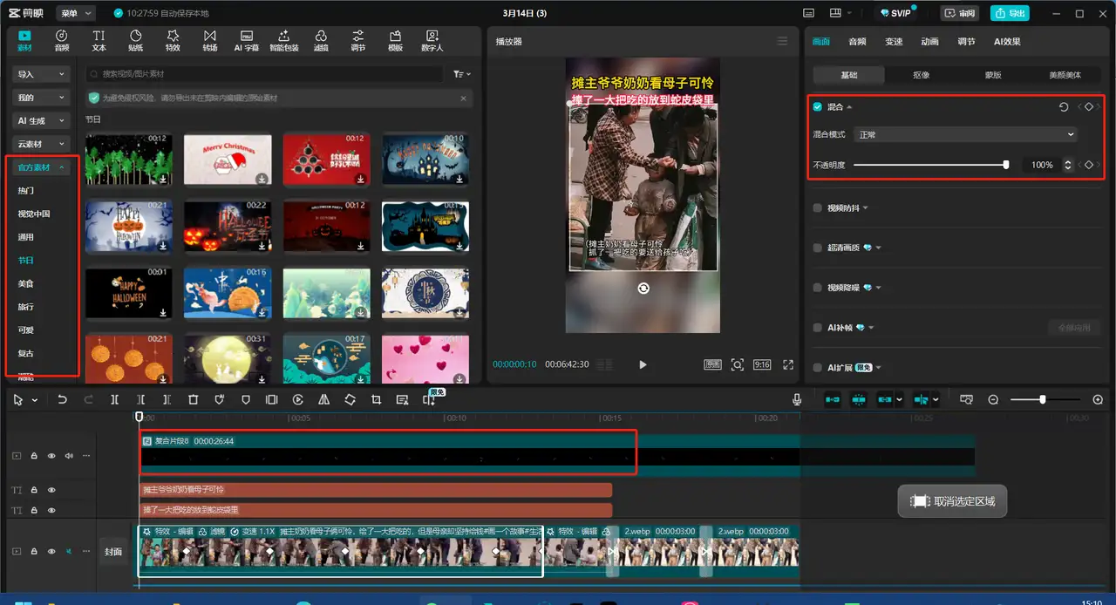This screenshot has width=1116, height=605.
Task: Click the 不透明度 opacity slider
Action: click(929, 165)
